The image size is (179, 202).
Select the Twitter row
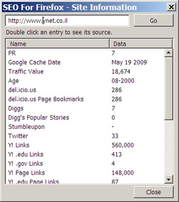[86, 136]
